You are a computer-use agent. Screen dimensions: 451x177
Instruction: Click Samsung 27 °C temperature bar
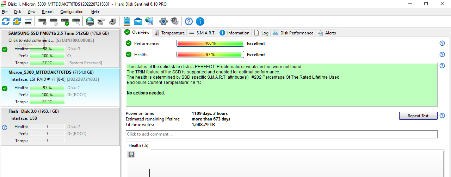[47, 63]
